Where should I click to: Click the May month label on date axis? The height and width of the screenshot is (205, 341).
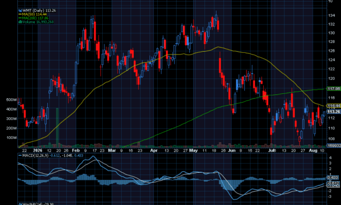click(193, 150)
